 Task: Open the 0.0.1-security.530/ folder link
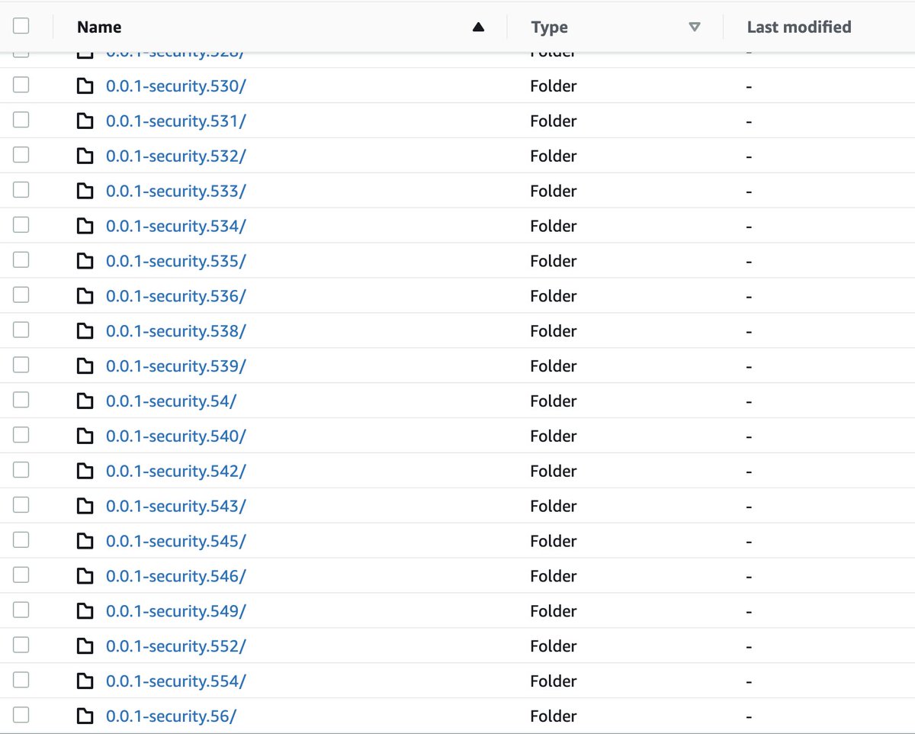point(176,86)
